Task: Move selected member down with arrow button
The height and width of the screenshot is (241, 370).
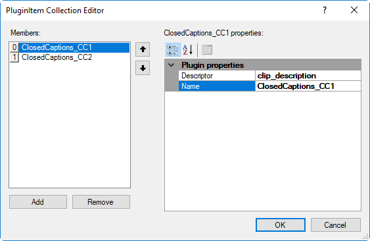Action: [143, 68]
